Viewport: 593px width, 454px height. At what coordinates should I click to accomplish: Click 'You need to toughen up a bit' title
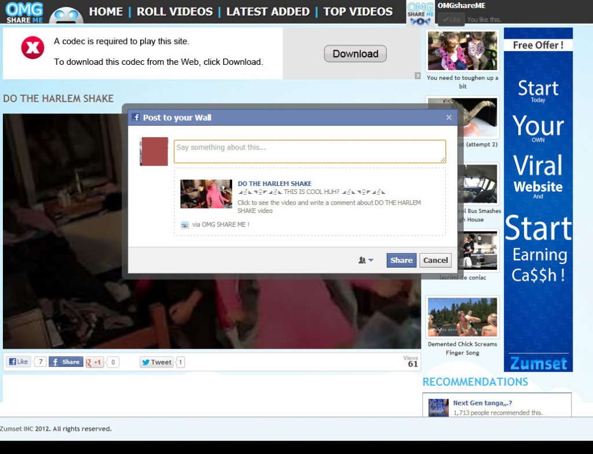(462, 82)
